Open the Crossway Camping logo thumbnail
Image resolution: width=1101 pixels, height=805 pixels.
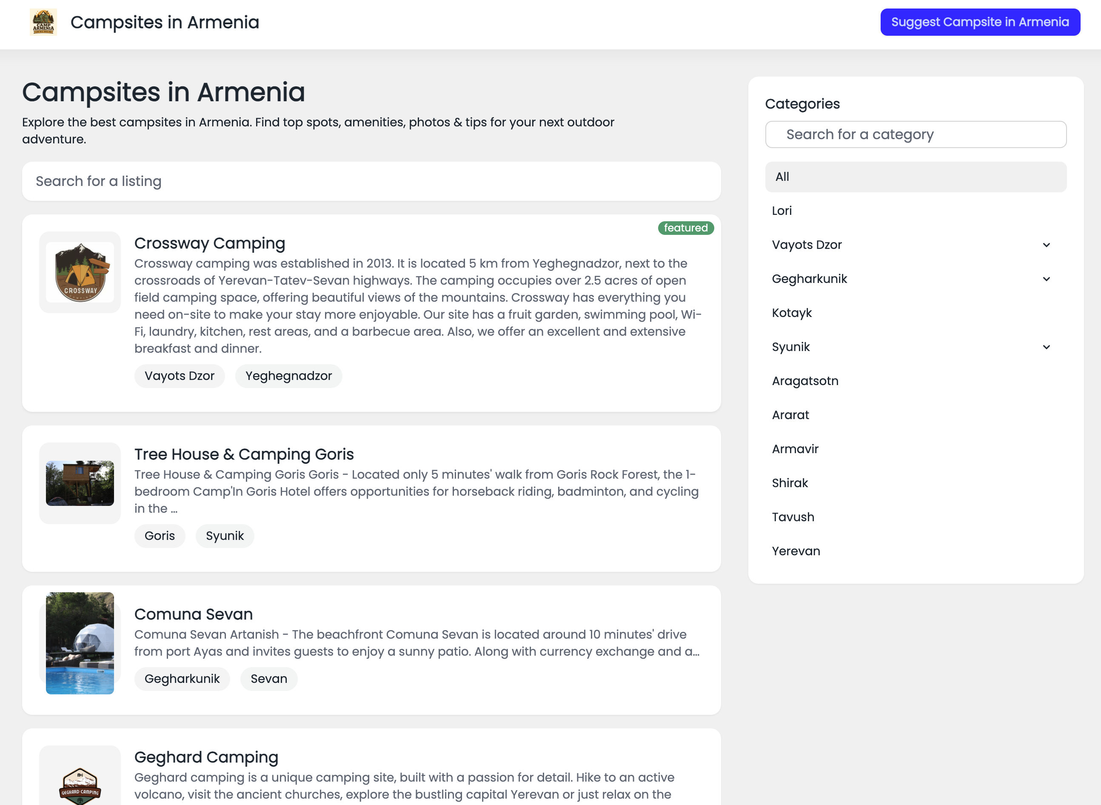coord(80,272)
